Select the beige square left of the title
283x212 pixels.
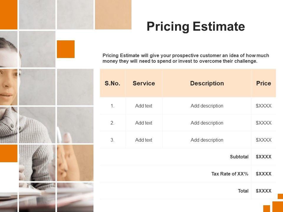click(x=113, y=15)
